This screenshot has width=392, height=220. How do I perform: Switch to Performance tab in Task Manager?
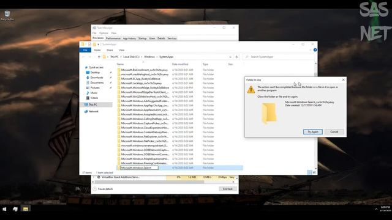(113, 38)
